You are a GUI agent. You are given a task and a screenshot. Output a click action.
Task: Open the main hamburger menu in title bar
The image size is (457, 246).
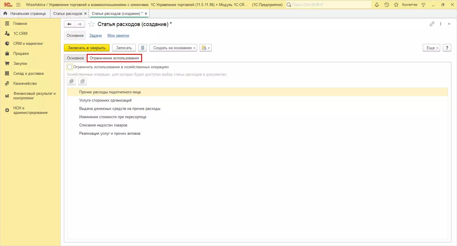18,5
